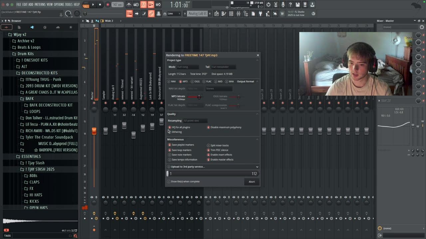This screenshot has height=239, width=426.
Task: Toggle the Song/Pattern mode button
Action: coord(86,5)
